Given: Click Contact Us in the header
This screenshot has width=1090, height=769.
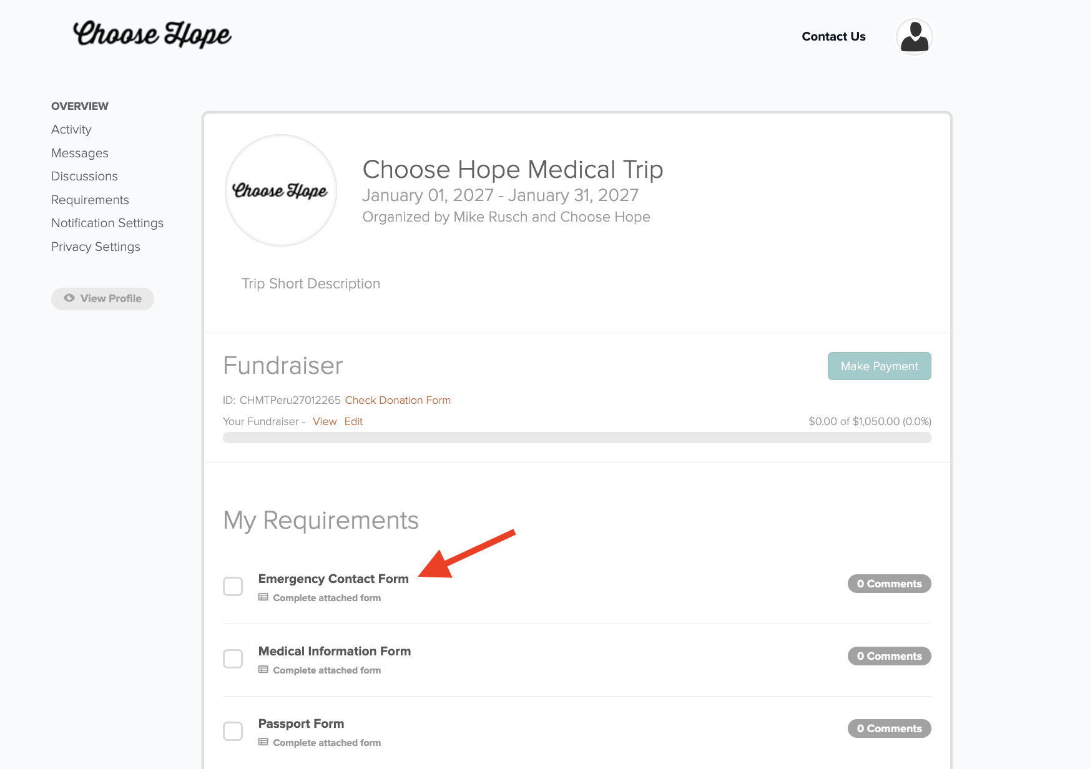Looking at the screenshot, I should (833, 36).
